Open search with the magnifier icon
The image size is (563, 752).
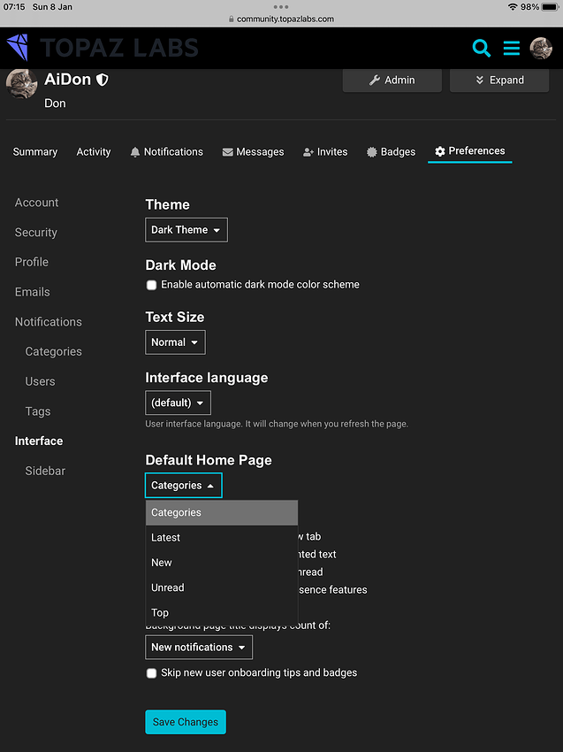pyautogui.click(x=481, y=48)
